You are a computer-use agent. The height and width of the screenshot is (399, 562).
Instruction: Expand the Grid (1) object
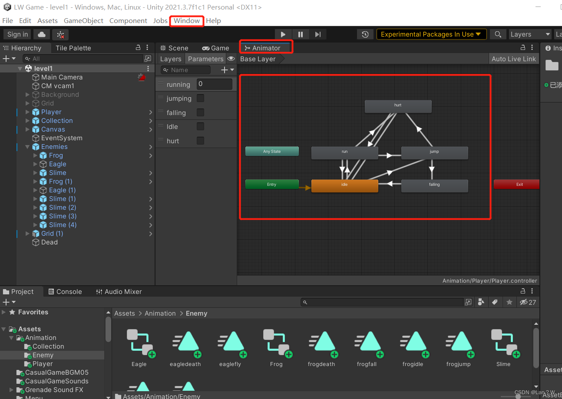point(28,234)
